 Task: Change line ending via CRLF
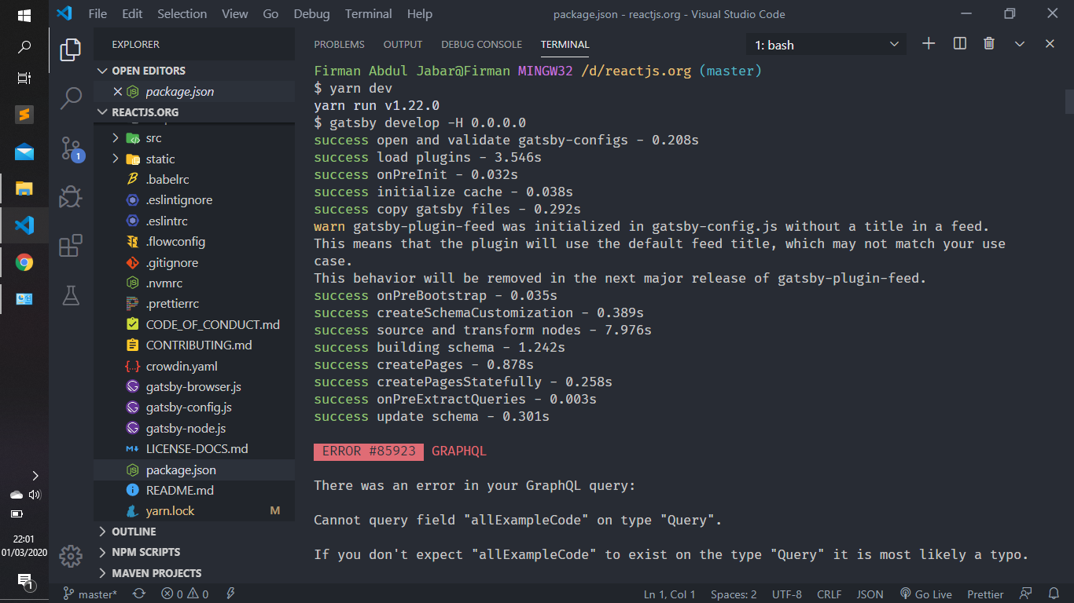pos(829,594)
